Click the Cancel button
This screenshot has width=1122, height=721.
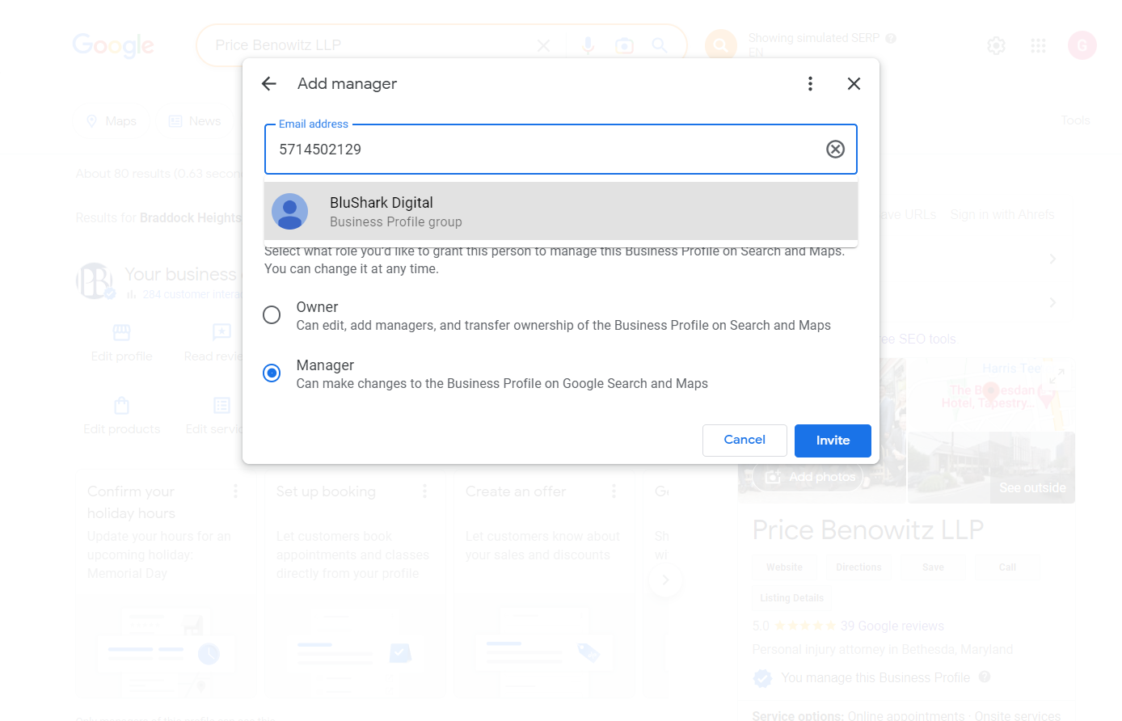[x=744, y=441]
